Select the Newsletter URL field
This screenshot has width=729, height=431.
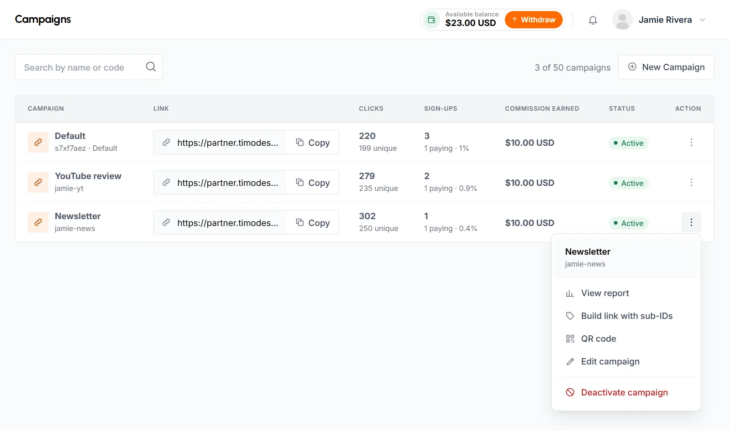[x=220, y=223]
